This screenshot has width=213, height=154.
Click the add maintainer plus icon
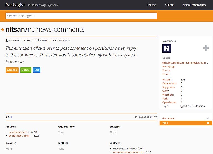(206, 48)
